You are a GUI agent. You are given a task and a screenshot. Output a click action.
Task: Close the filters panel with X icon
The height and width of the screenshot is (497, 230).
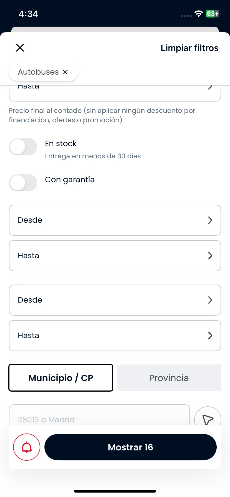pos(20,48)
